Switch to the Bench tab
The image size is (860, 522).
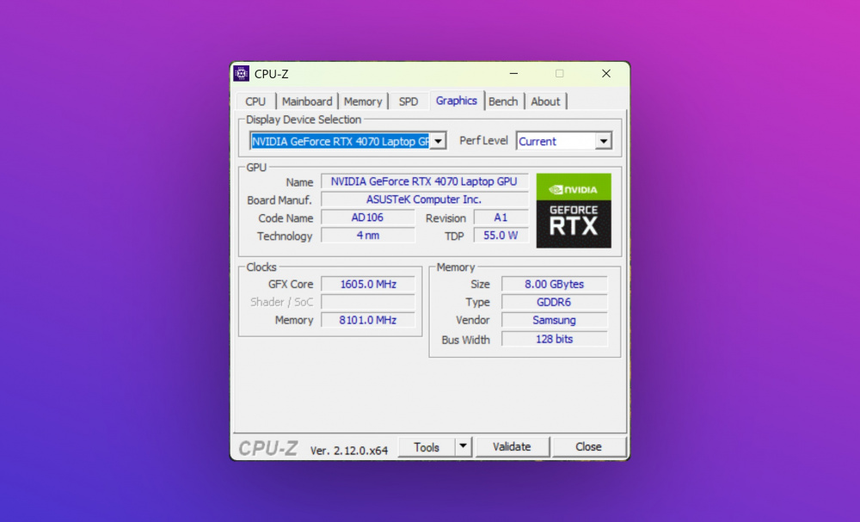(x=503, y=101)
